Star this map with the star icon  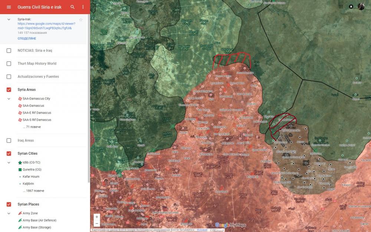click(81, 20)
